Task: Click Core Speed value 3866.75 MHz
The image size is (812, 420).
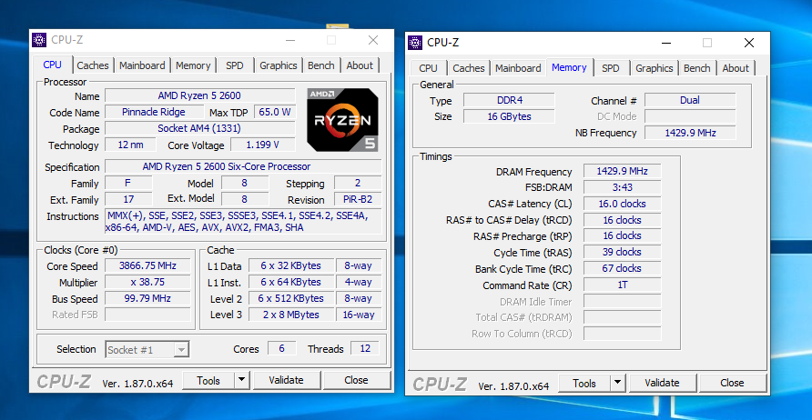Action: 147,265
